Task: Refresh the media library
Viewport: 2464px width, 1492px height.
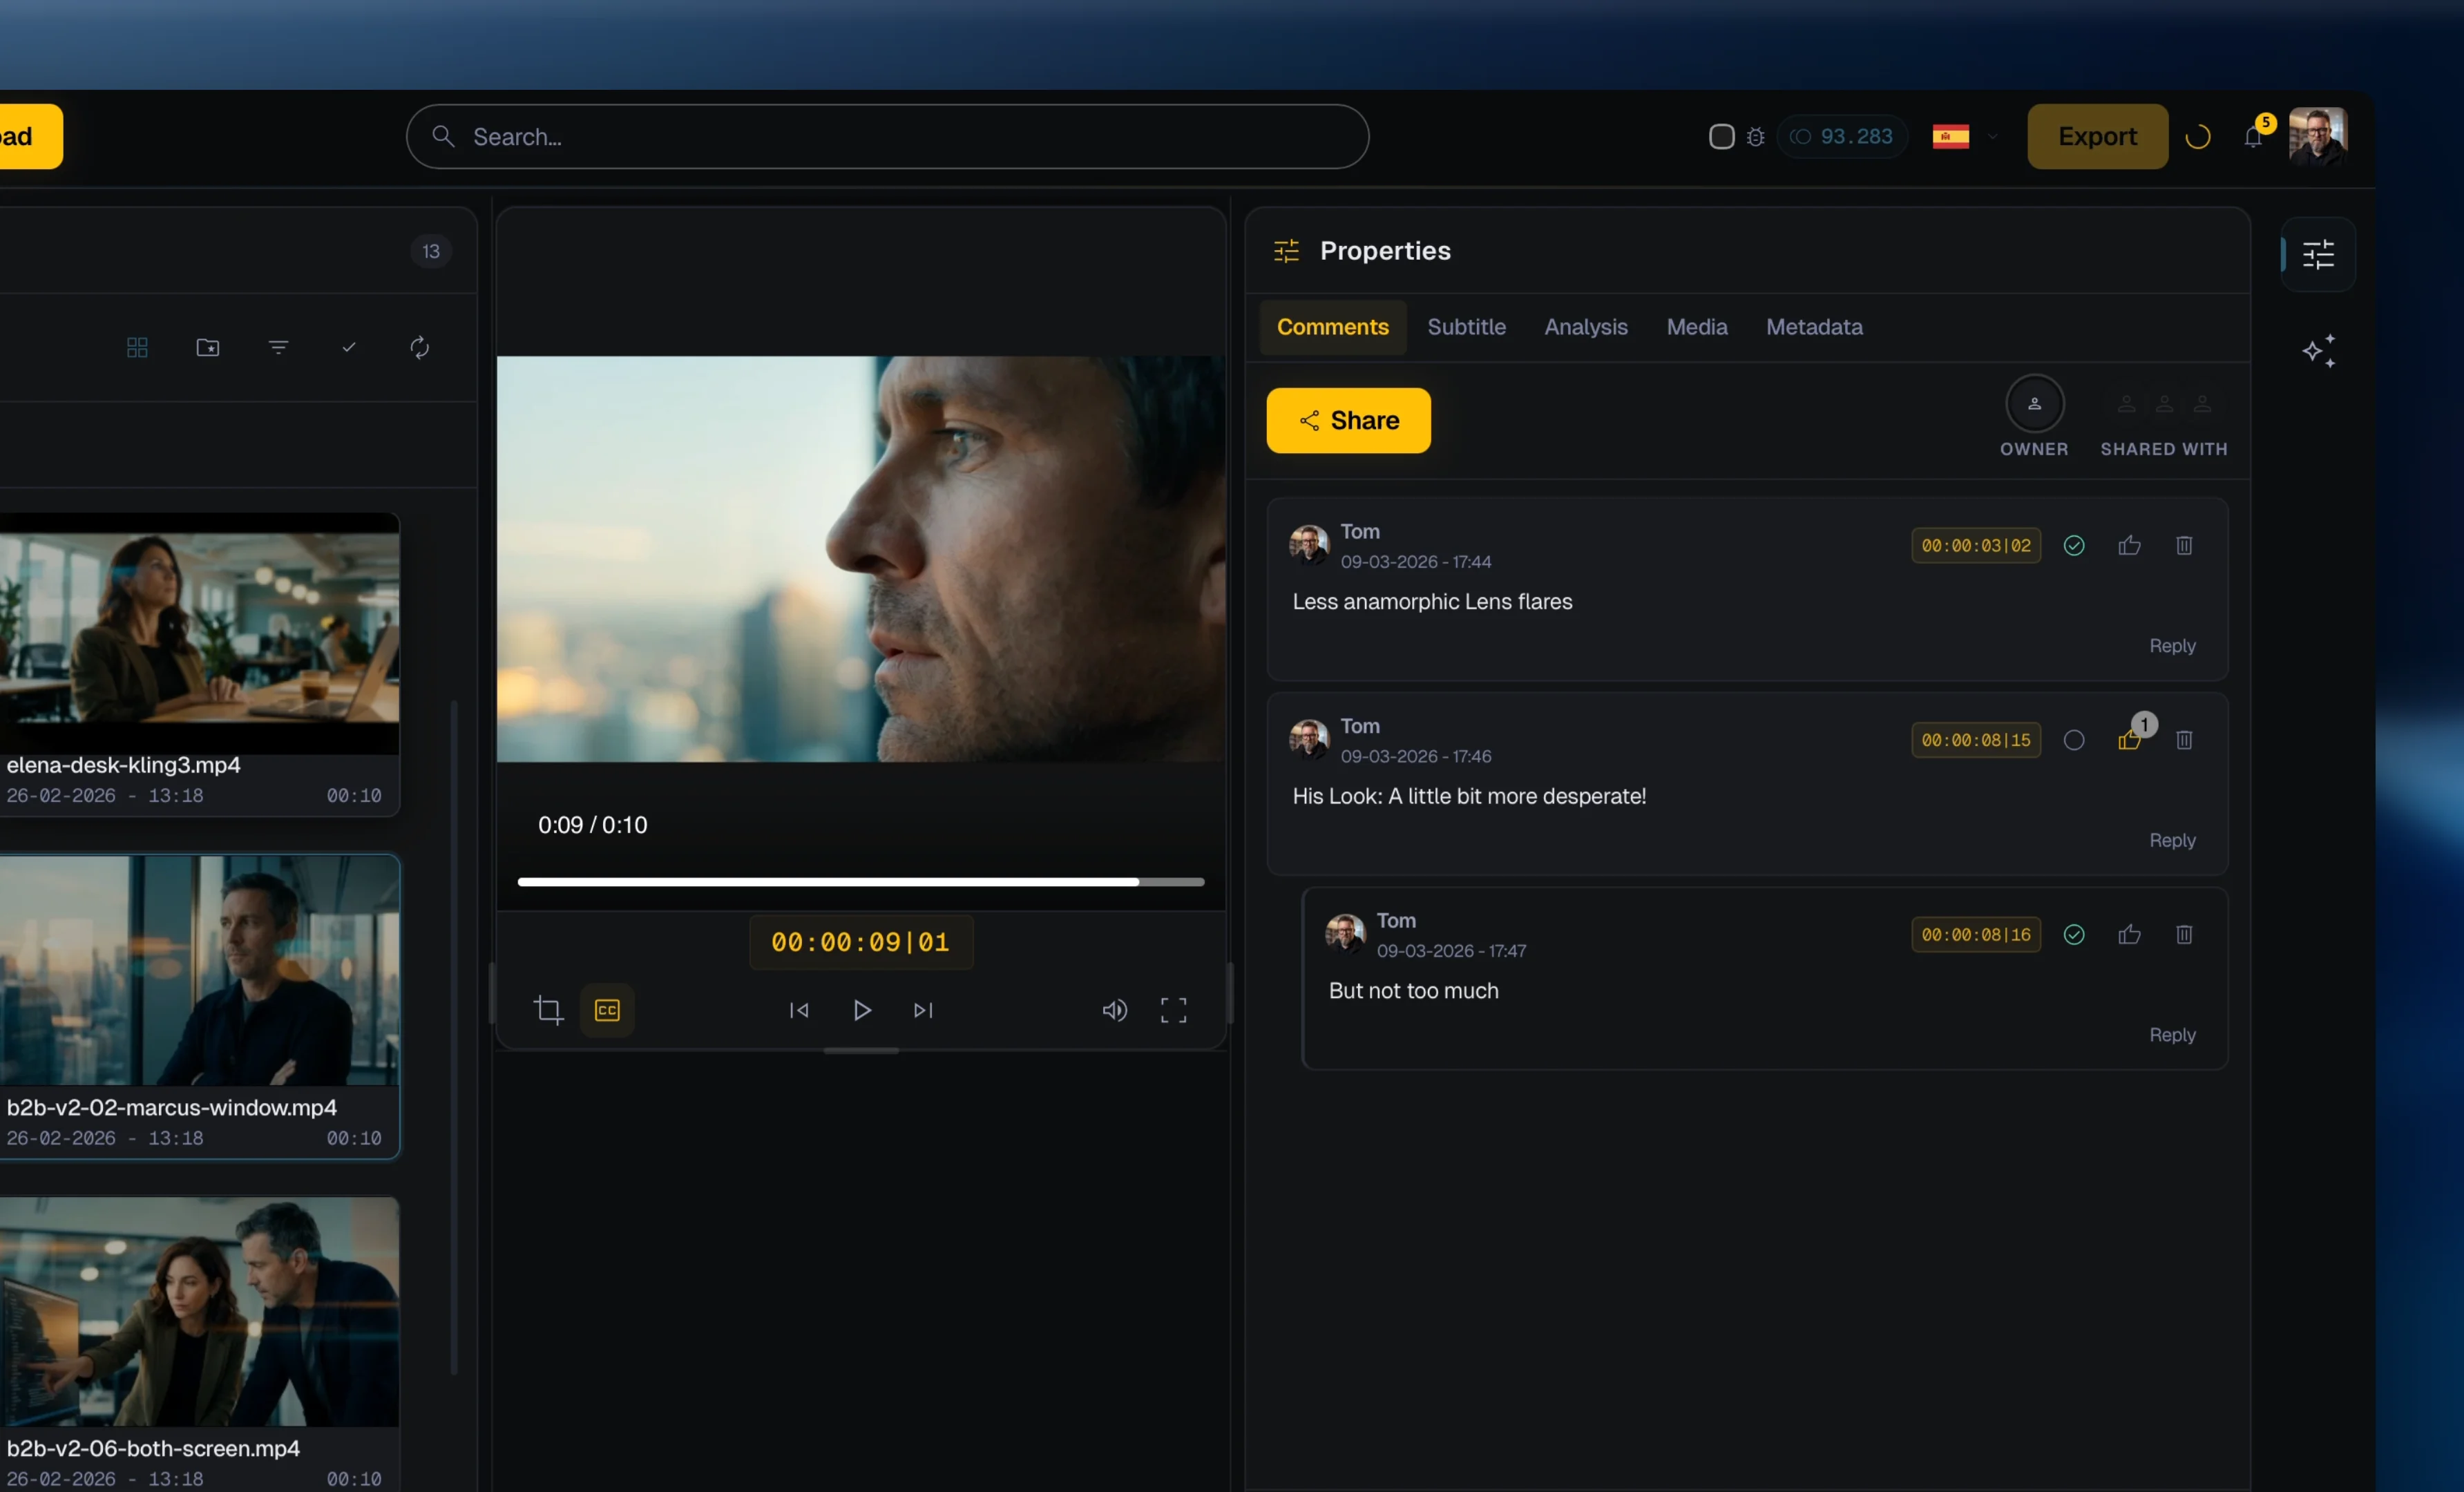Action: (x=419, y=347)
